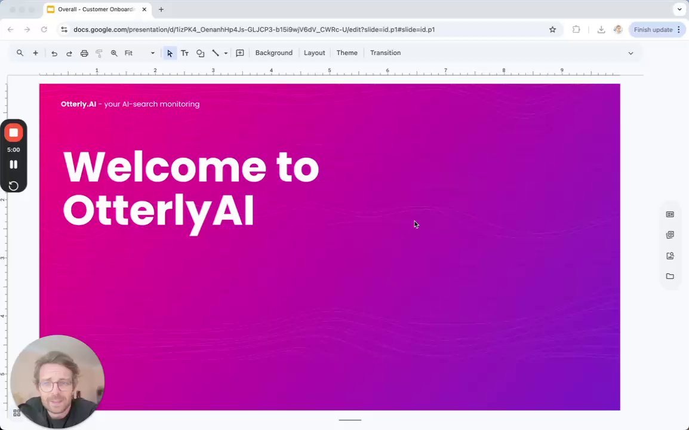Open the Background settings
This screenshot has width=689, height=430.
click(274, 53)
